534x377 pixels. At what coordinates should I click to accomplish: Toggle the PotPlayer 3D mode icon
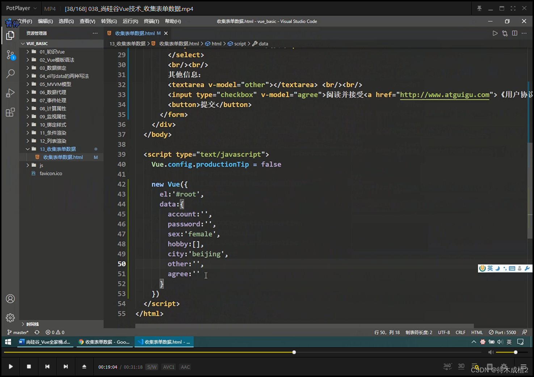(461, 366)
